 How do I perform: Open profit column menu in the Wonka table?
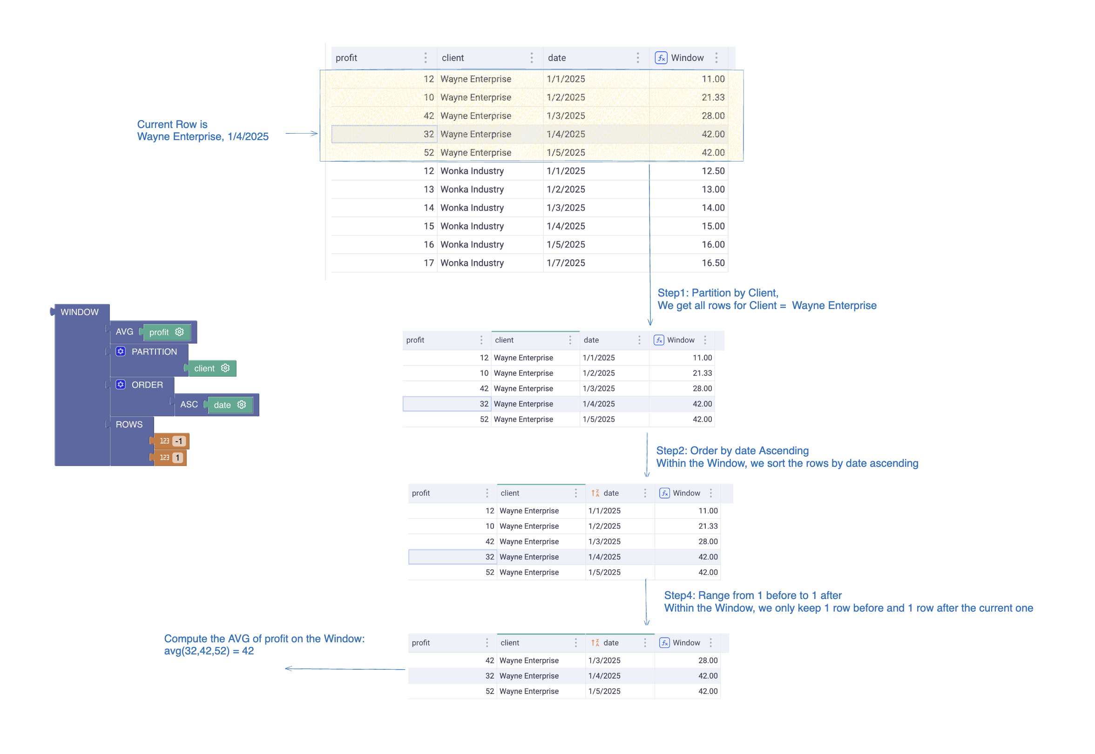coord(426,58)
